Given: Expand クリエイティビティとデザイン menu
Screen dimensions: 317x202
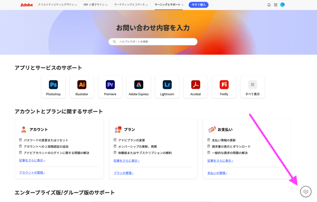Looking at the screenshot, I should 57,5.
